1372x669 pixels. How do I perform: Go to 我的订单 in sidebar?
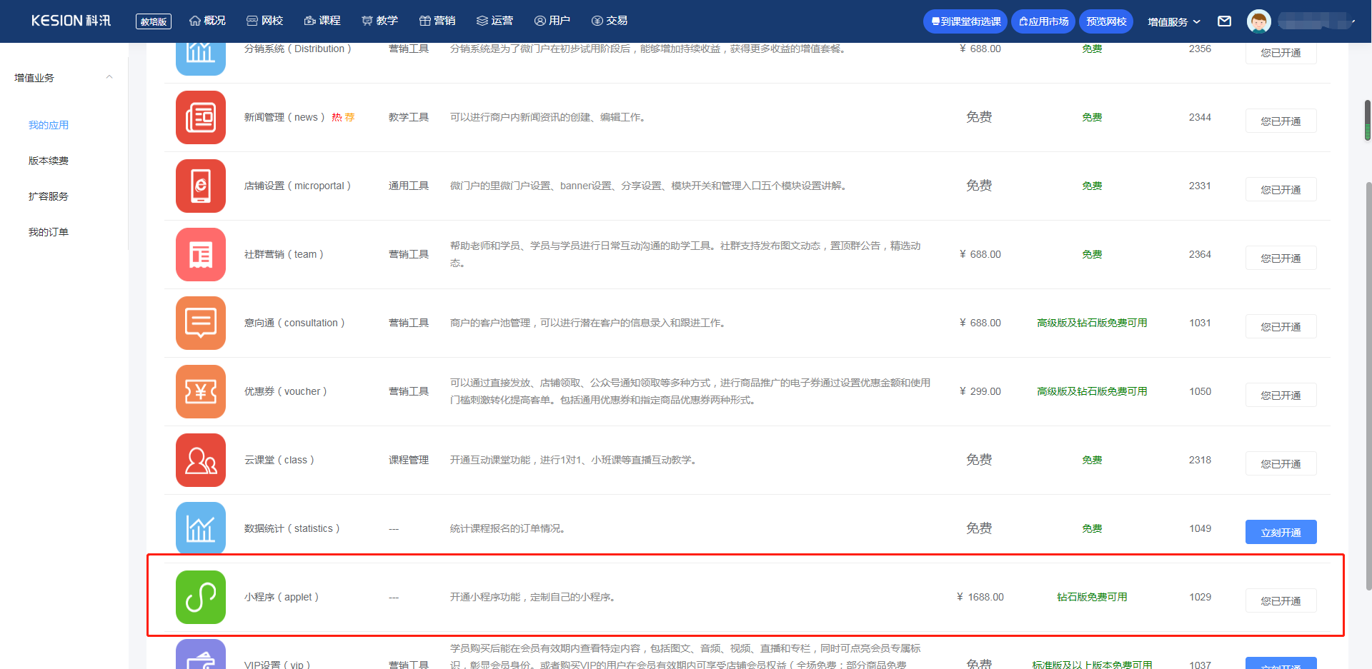click(49, 232)
